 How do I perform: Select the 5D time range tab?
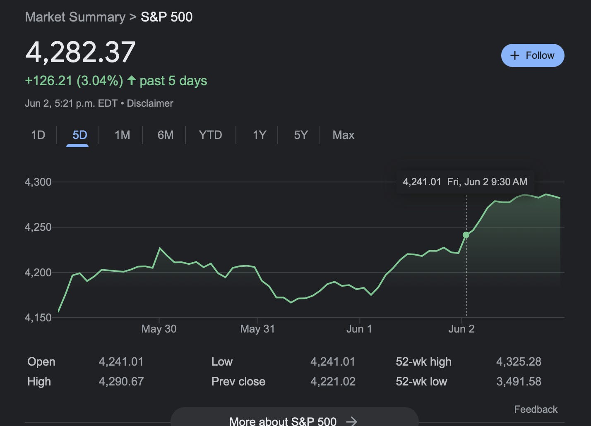click(x=79, y=135)
